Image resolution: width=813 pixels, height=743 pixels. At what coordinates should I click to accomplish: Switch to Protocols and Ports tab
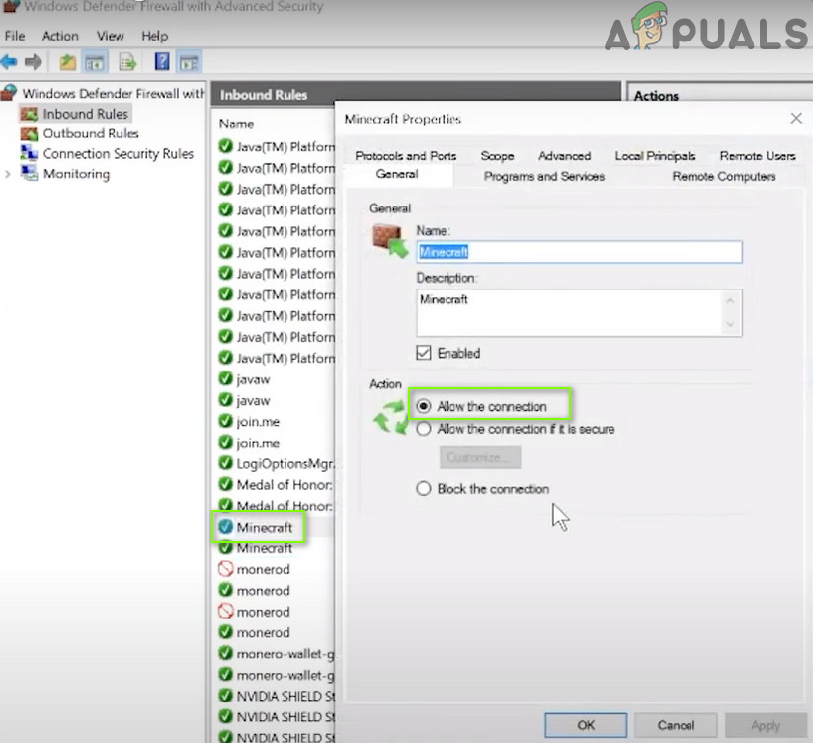point(405,155)
